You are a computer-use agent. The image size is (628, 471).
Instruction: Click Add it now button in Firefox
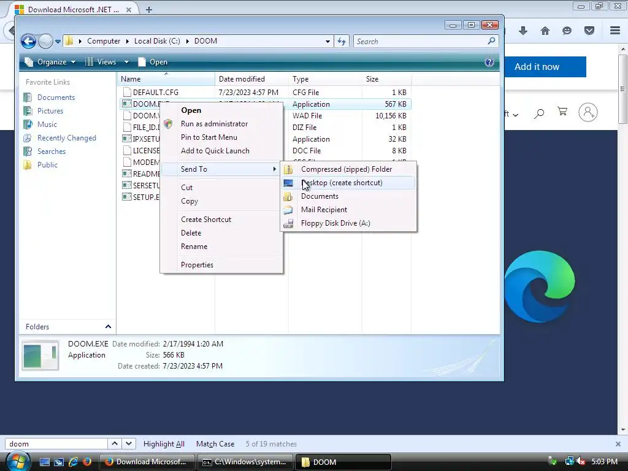click(545, 67)
